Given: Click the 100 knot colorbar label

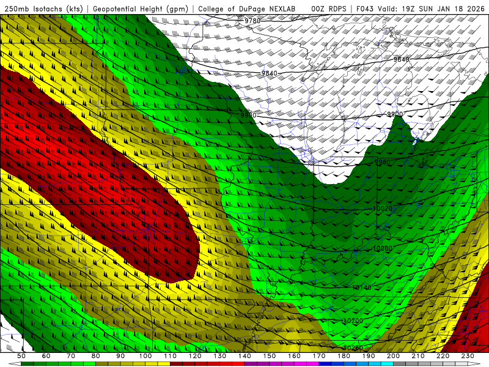Looking at the screenshot, I should [x=145, y=356].
